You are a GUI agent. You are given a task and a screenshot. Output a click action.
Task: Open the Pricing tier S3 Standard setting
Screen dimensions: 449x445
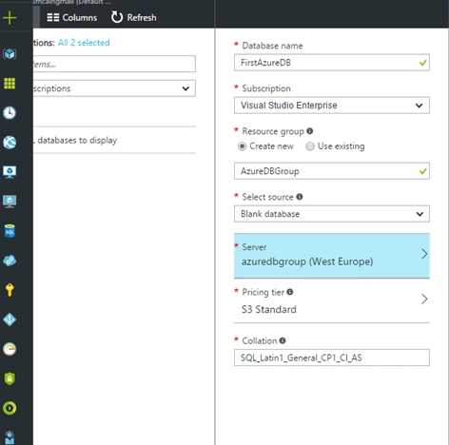click(x=332, y=300)
